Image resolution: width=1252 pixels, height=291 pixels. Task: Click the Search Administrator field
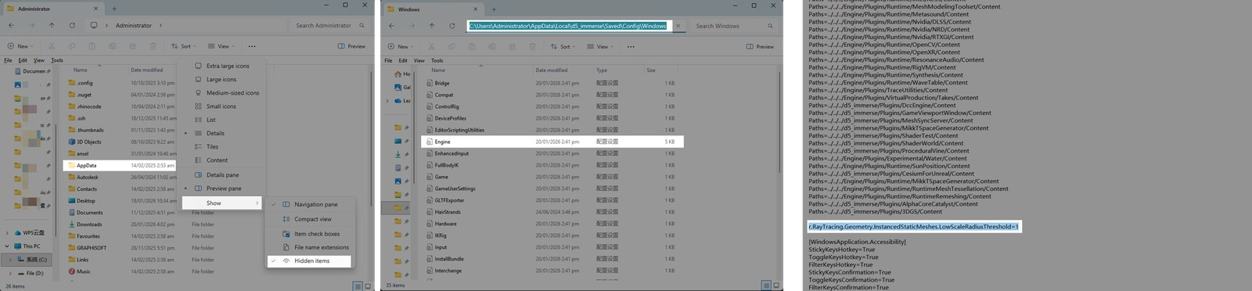tap(329, 25)
